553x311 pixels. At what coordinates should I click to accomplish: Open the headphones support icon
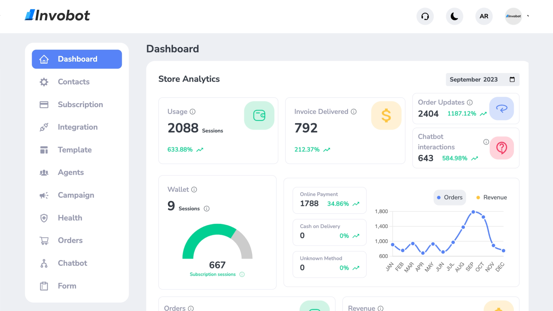(425, 16)
